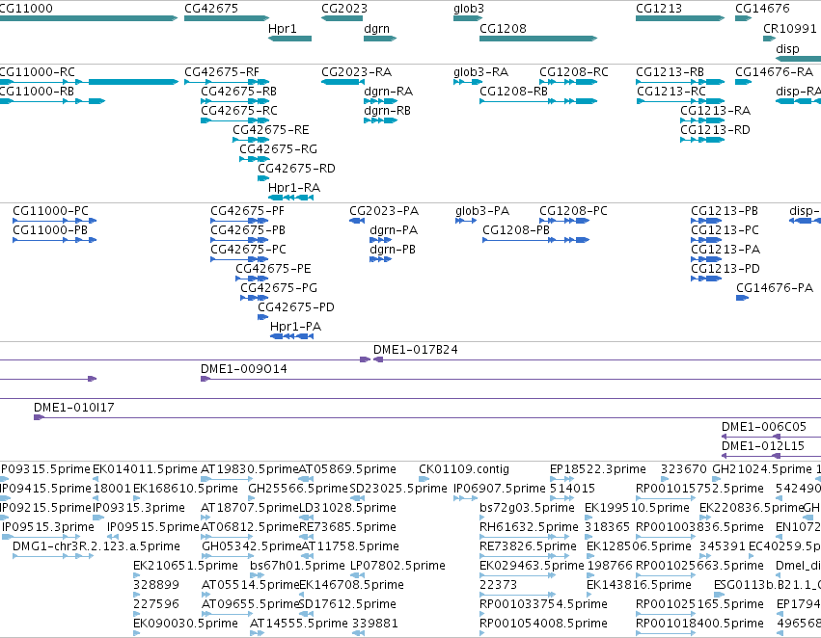Click the CG11000-PC protein label
Screen dimensions: 821x638
pos(51,211)
